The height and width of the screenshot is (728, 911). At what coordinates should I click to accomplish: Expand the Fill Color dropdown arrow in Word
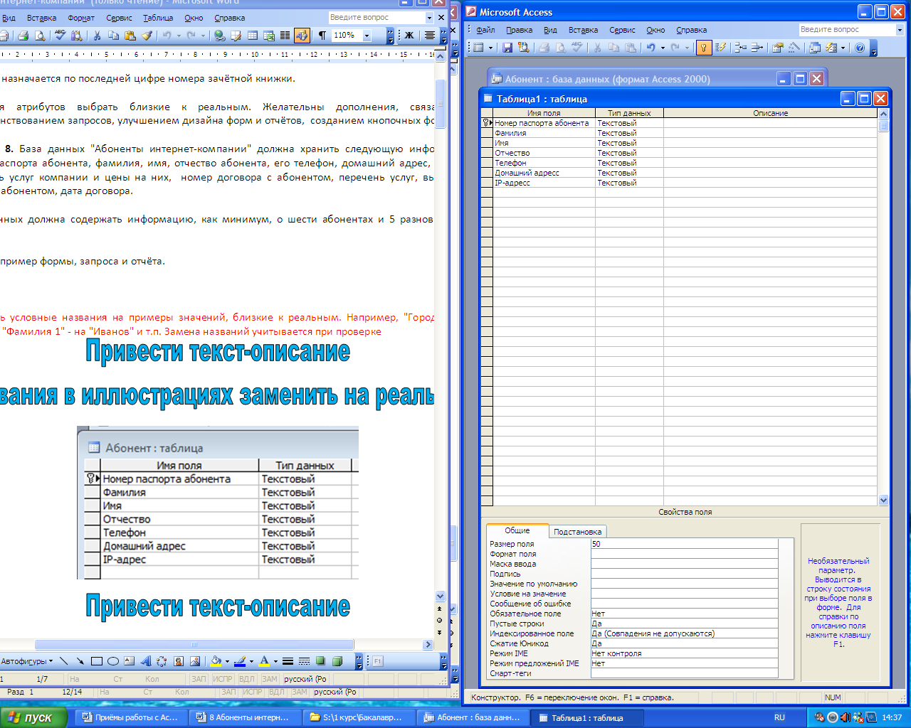pyautogui.click(x=227, y=661)
